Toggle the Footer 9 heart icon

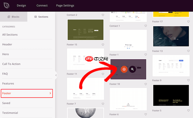coord(188,80)
